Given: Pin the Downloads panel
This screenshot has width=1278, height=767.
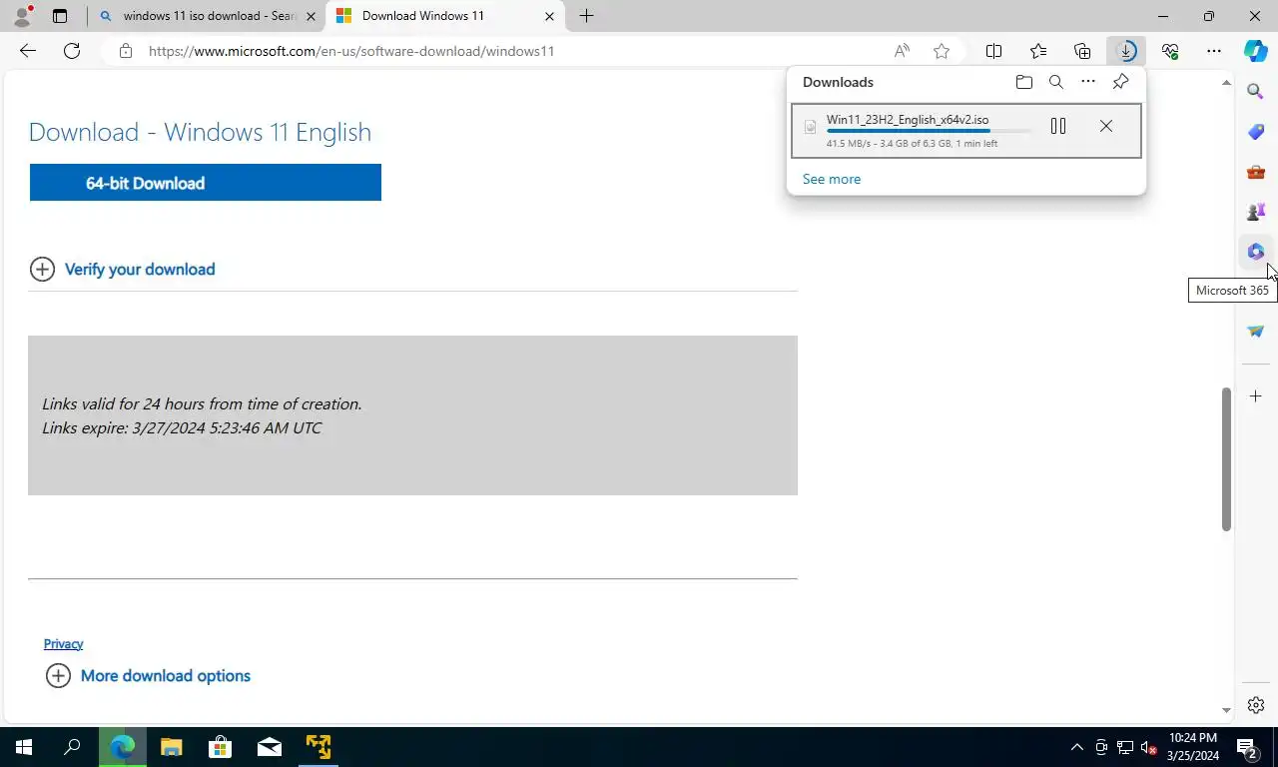Looking at the screenshot, I should 1120,82.
